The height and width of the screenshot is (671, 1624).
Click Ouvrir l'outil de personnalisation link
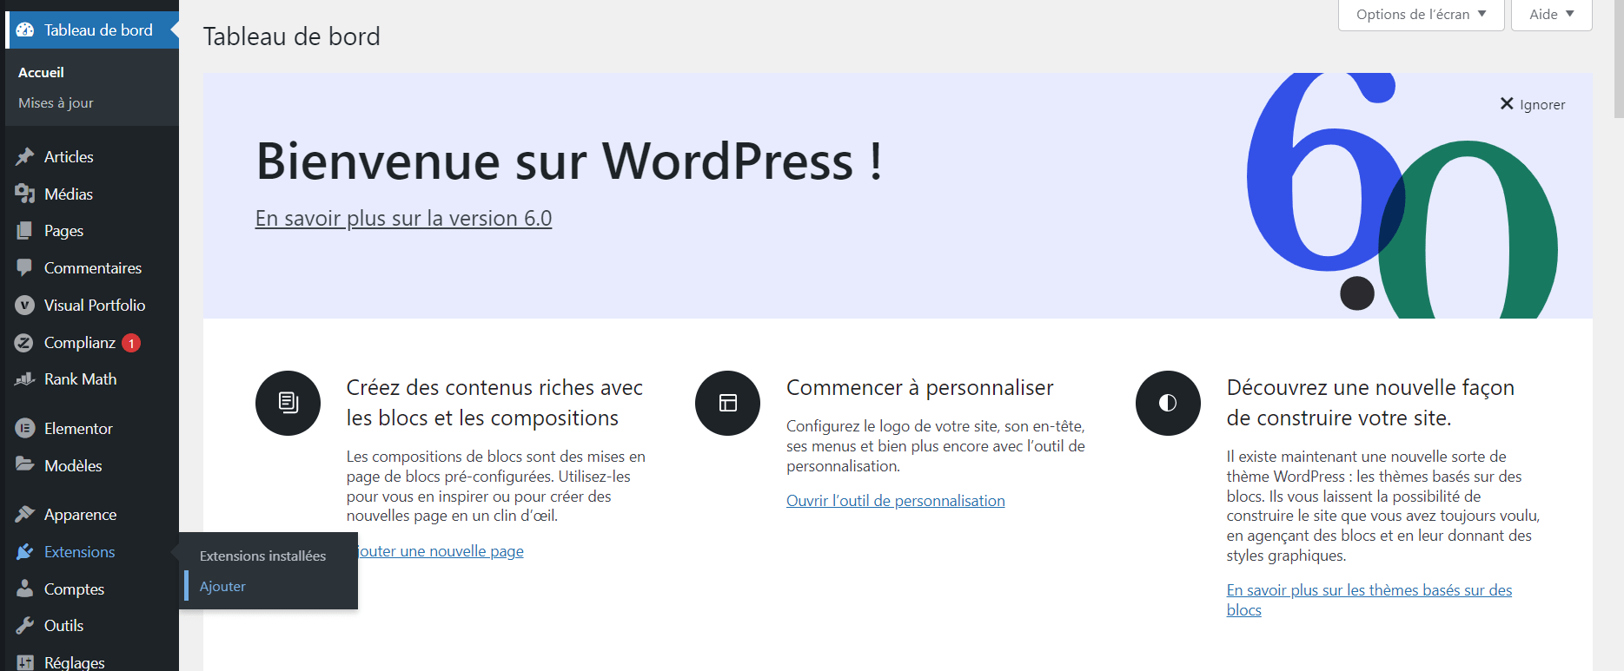(895, 501)
